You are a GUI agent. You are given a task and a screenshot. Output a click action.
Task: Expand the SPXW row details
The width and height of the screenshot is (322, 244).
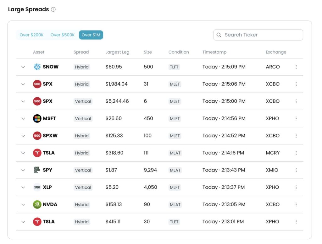[x=23, y=136]
